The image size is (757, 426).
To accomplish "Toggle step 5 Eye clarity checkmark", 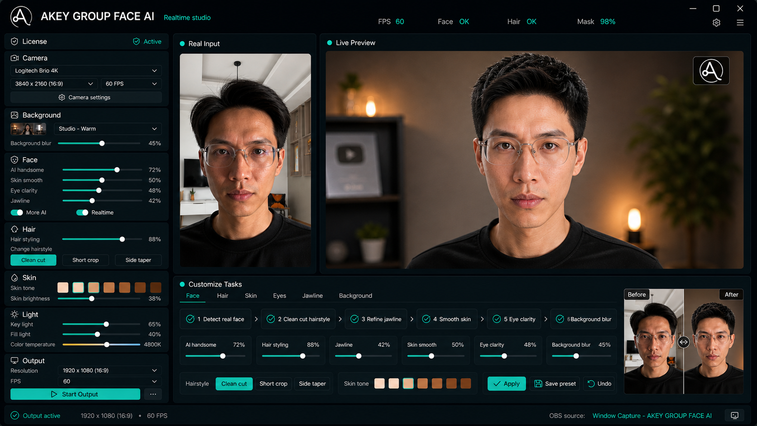I will click(x=497, y=319).
